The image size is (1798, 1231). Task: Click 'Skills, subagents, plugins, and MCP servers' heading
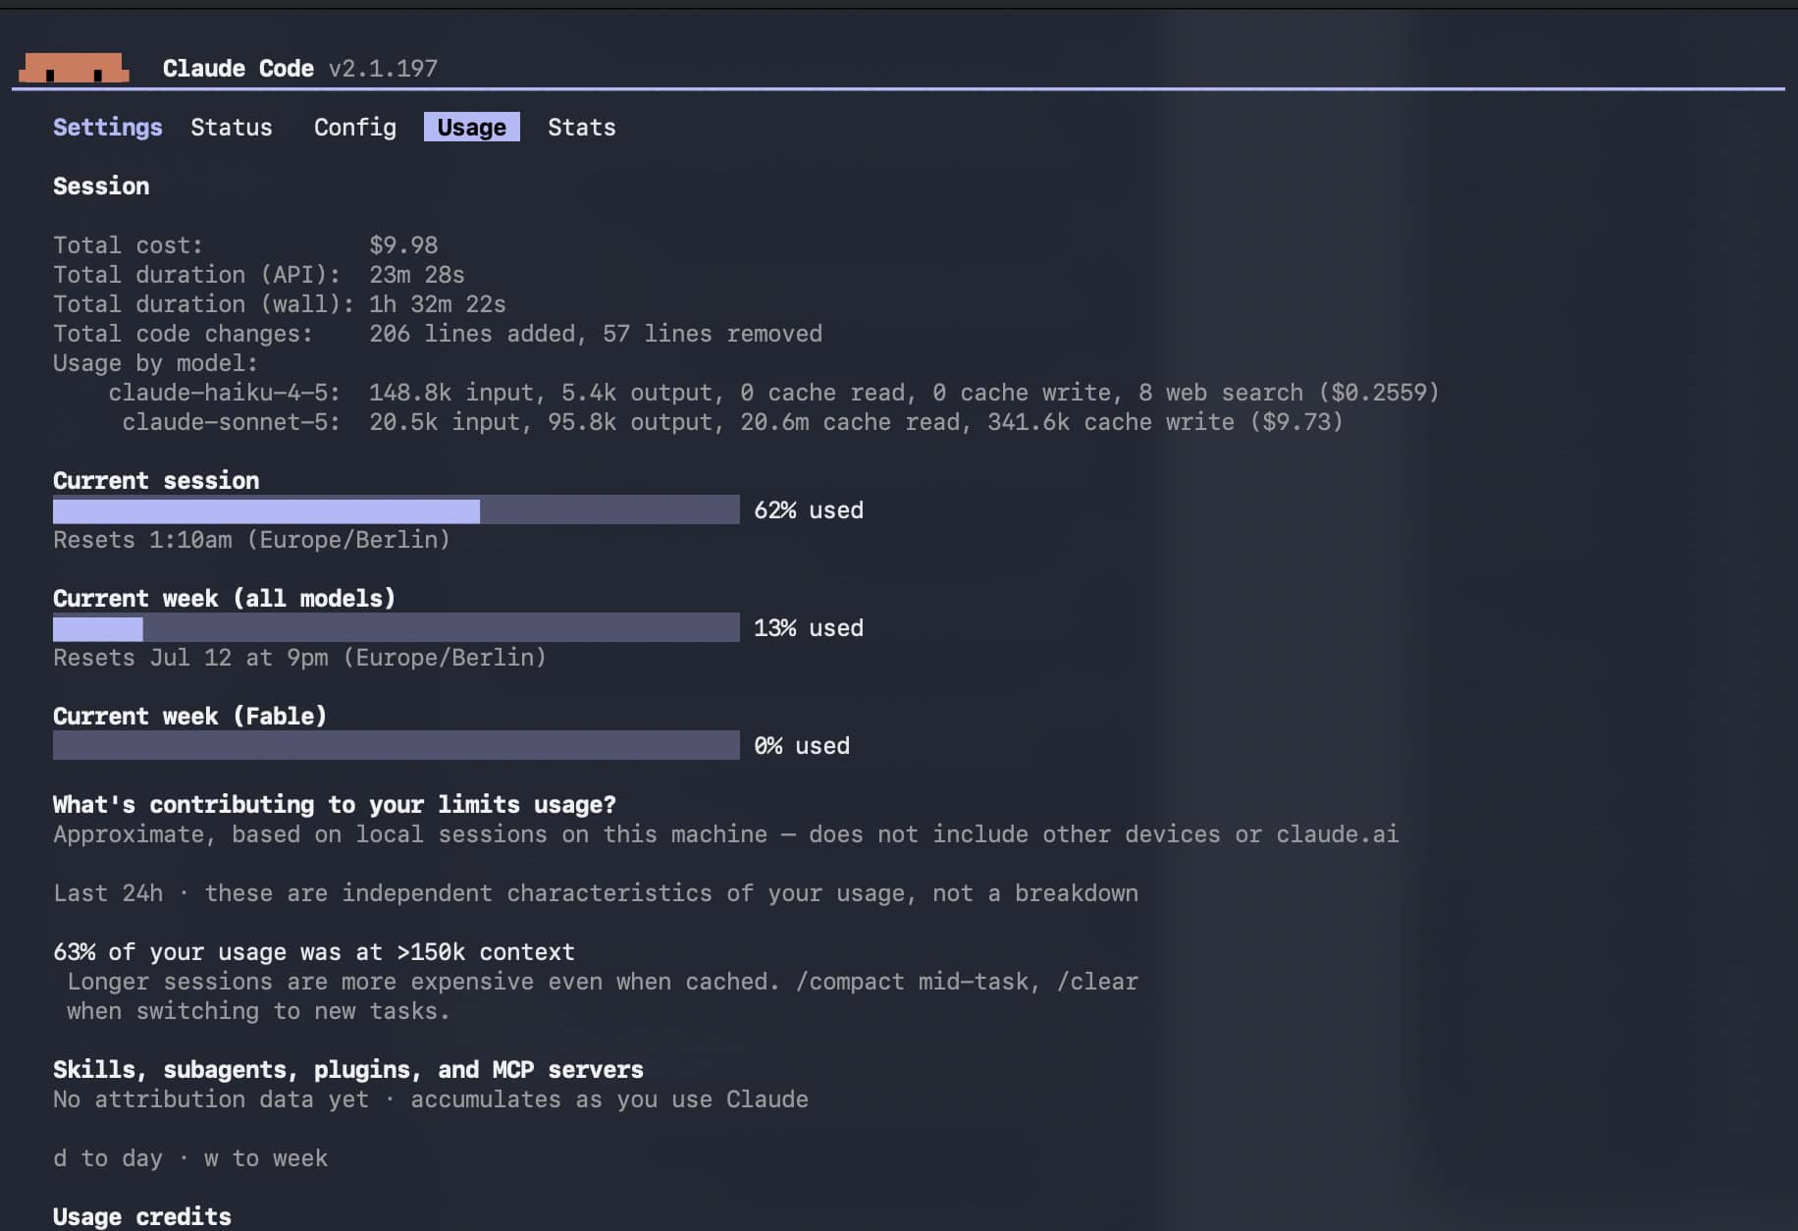(348, 1070)
